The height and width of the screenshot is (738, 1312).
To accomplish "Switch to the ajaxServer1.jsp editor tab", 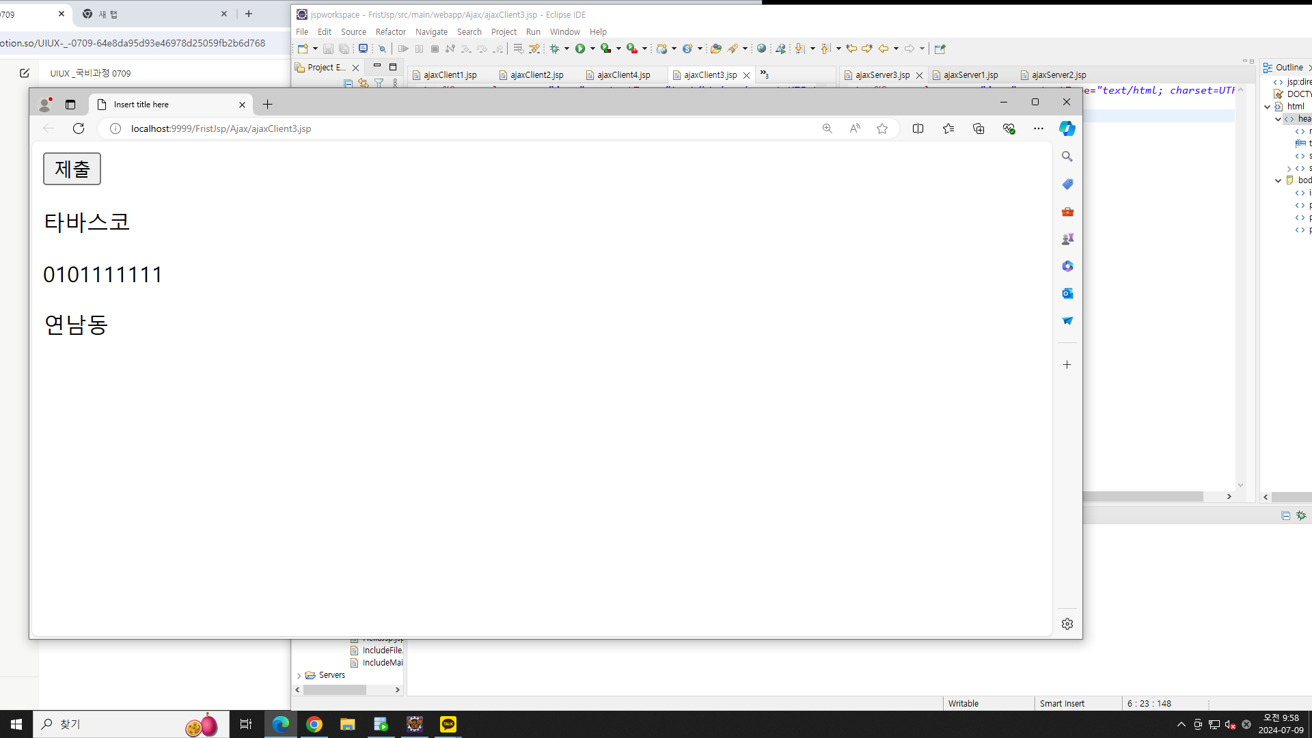I will 970,75.
